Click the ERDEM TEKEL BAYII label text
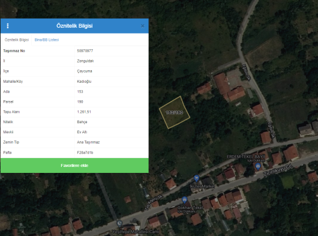 click(x=246, y=157)
